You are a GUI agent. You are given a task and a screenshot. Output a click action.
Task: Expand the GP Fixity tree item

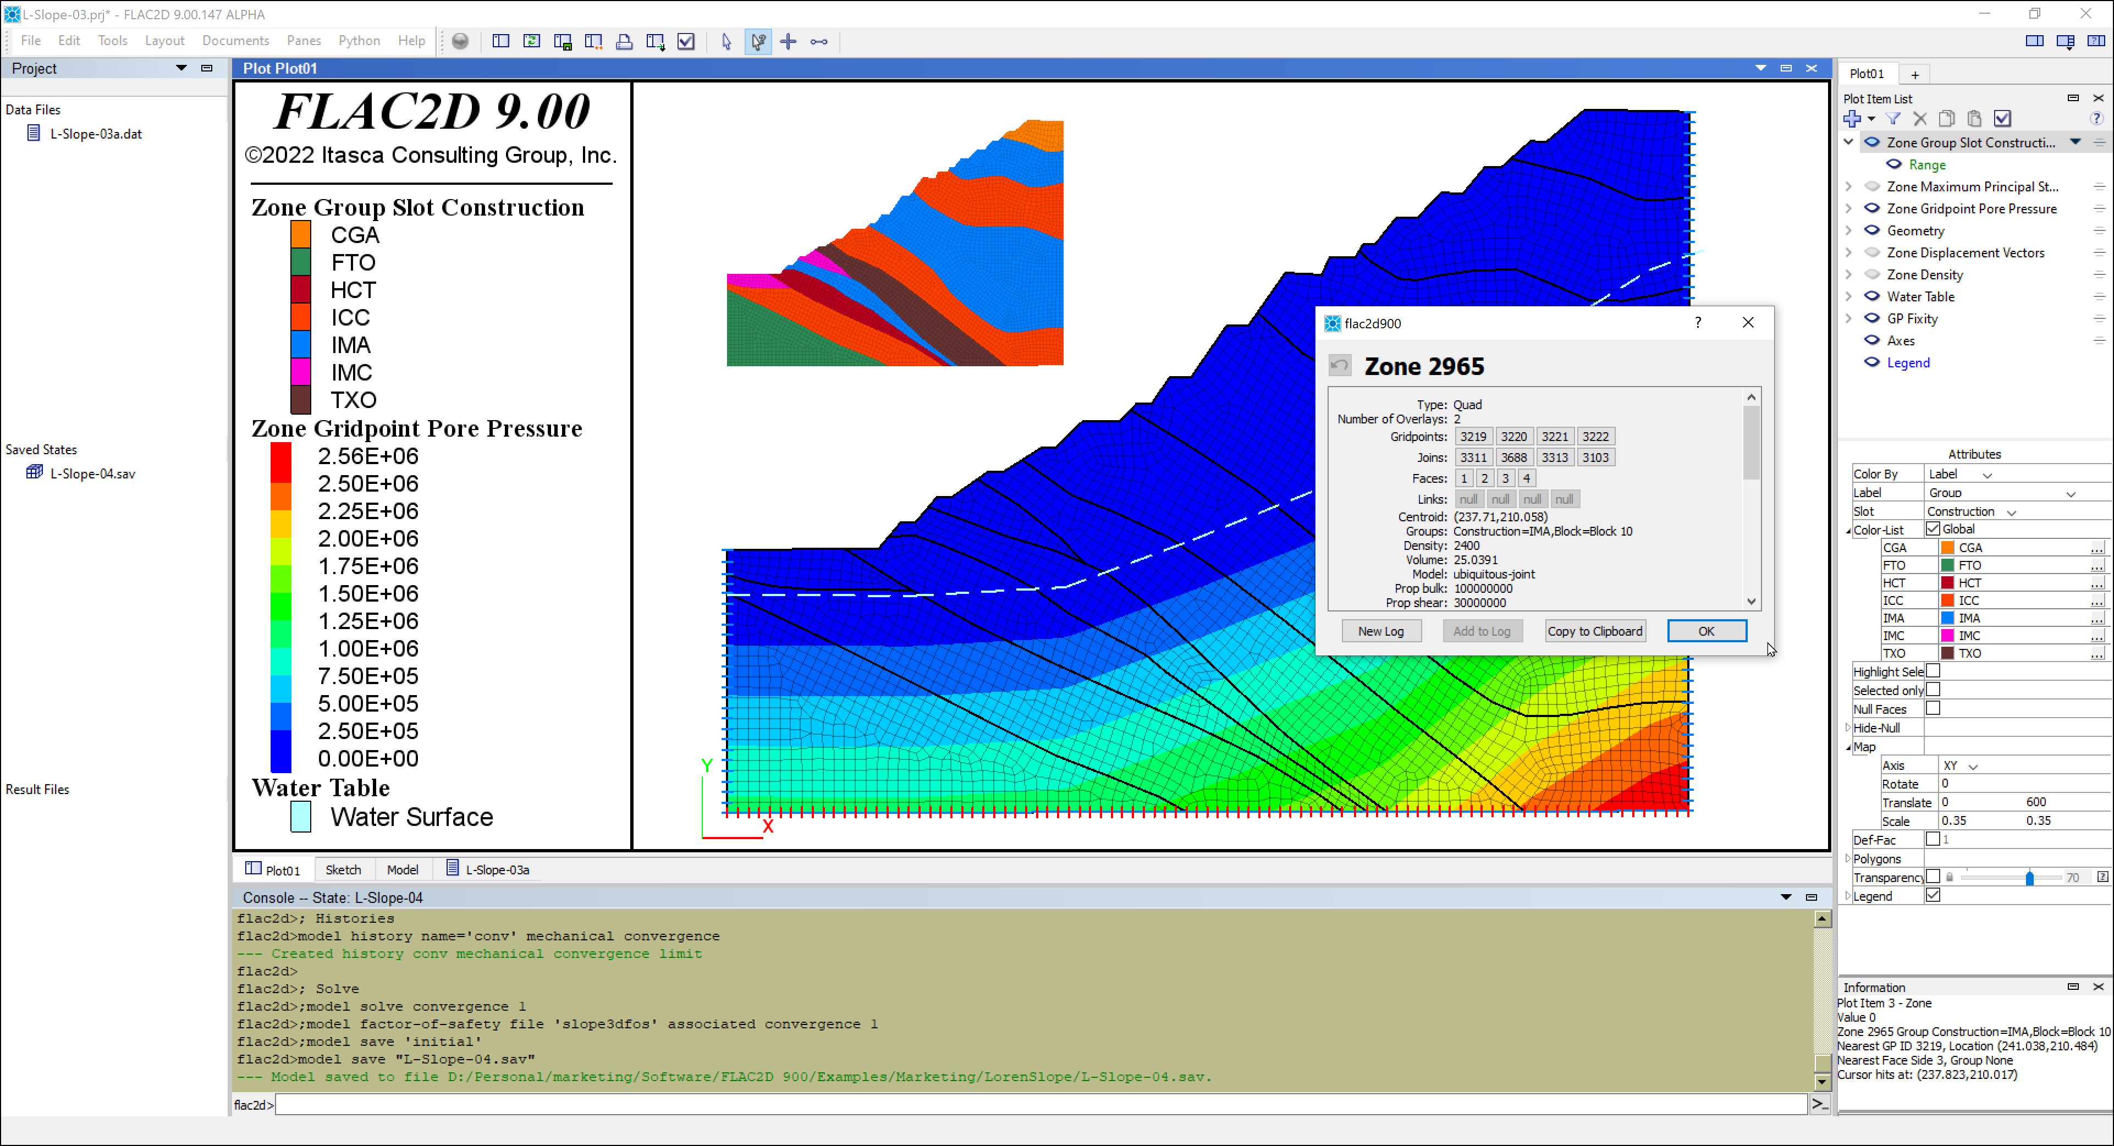[x=1849, y=318]
